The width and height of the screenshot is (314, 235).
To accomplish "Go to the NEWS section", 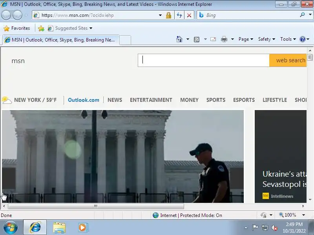I will (115, 100).
